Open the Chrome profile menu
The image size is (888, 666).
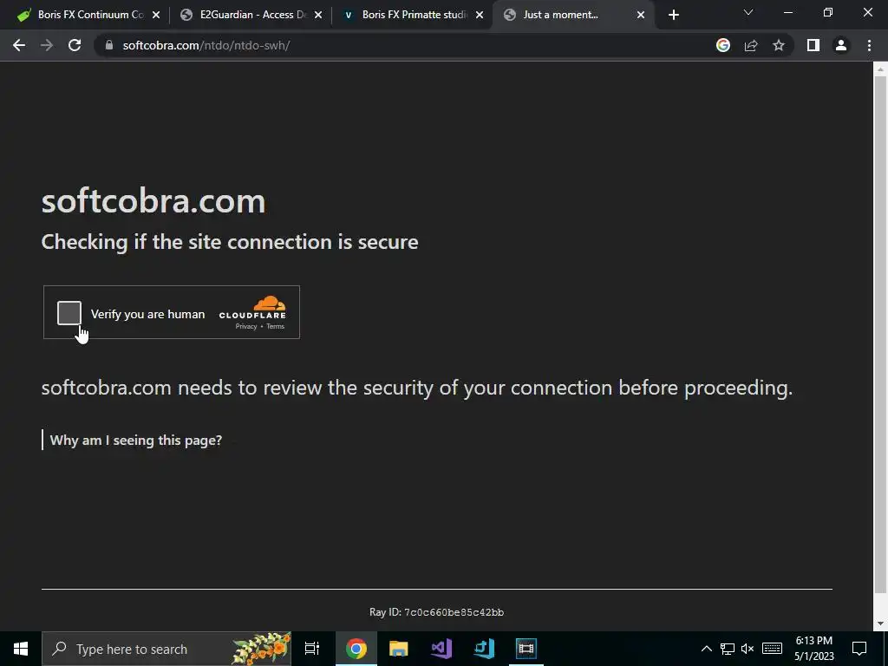click(x=841, y=45)
